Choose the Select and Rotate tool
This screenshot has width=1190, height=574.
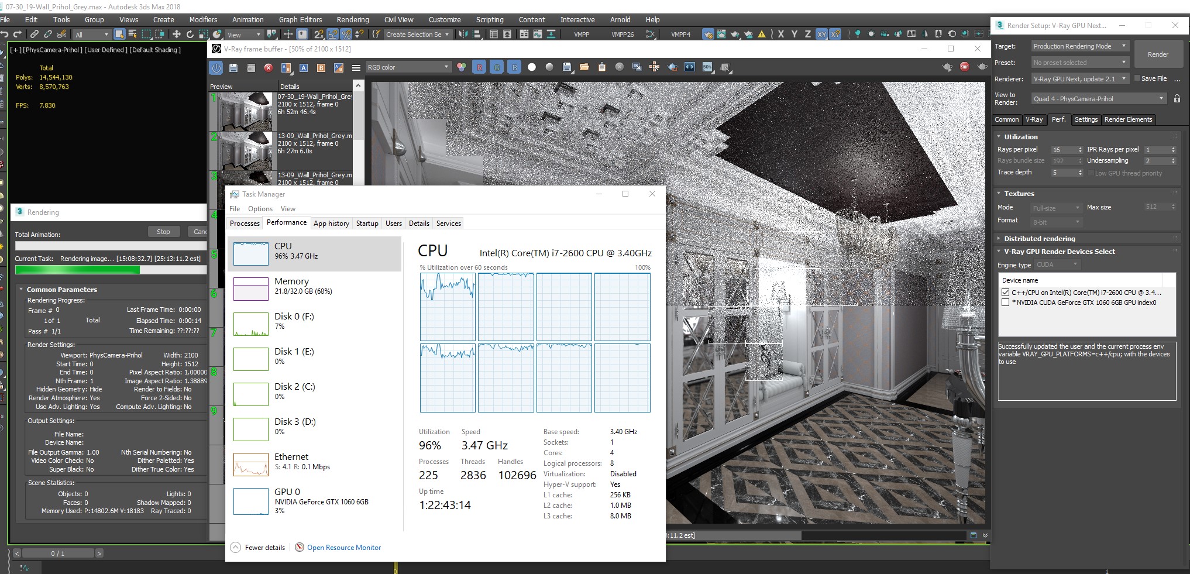point(190,35)
